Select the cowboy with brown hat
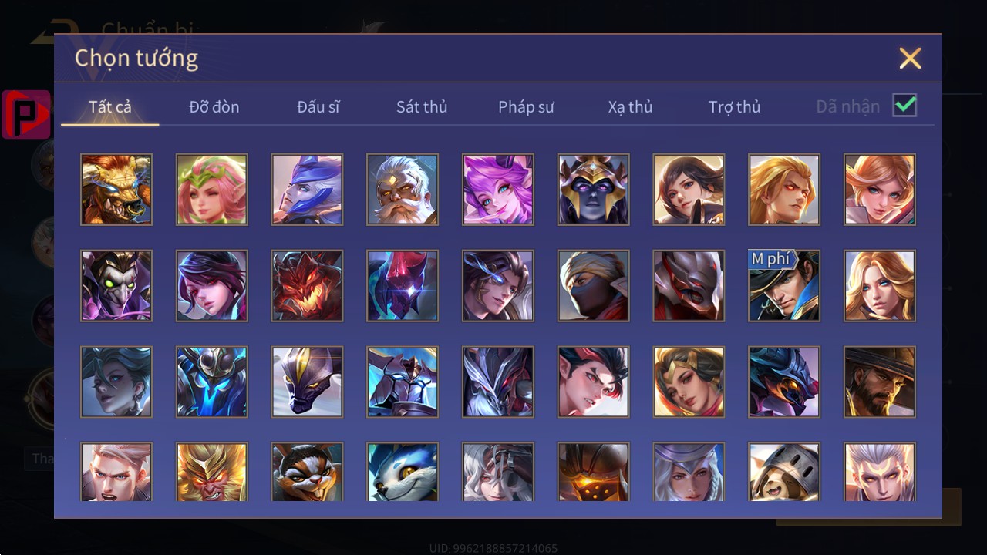This screenshot has width=987, height=555. point(880,382)
